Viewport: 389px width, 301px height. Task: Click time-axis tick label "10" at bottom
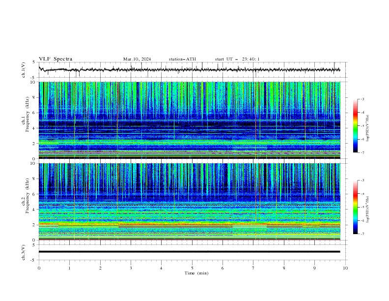(x=345, y=268)
